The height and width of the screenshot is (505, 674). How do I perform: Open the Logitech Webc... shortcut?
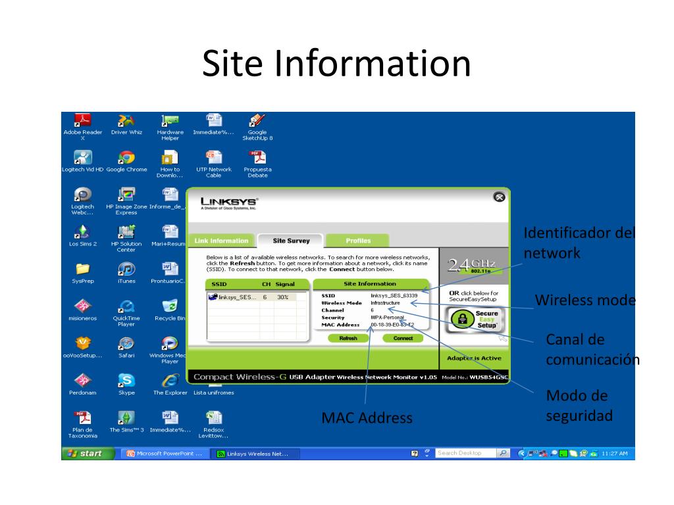pos(82,201)
